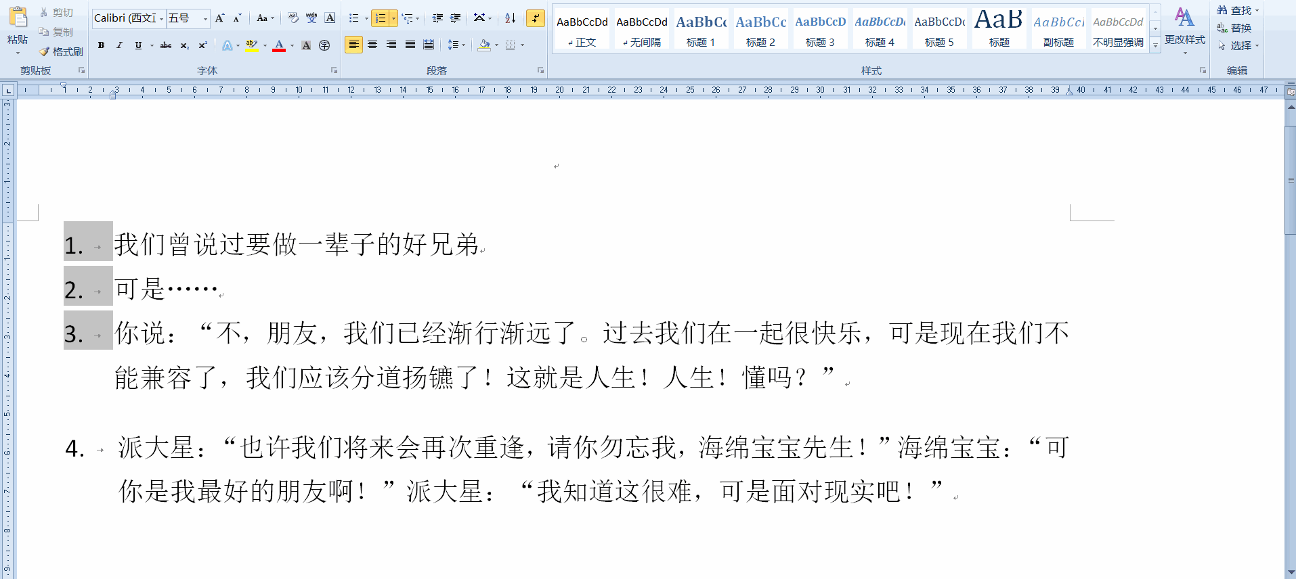Click the Grow Font icon
The height and width of the screenshot is (579, 1296).
[x=219, y=18]
